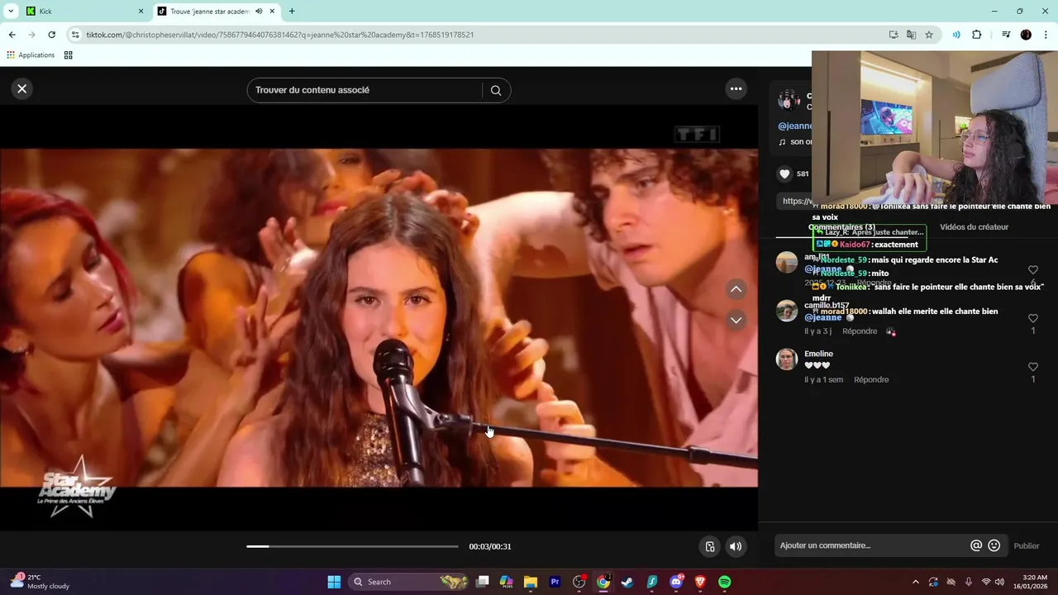Like the first comment's heart icon
The width and height of the screenshot is (1058, 595).
point(1032,270)
